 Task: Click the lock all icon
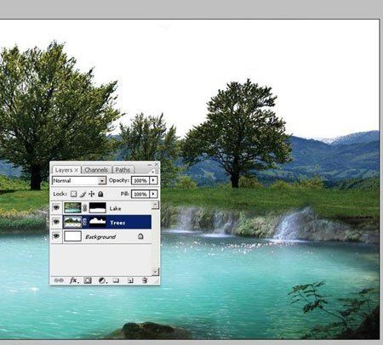100,194
